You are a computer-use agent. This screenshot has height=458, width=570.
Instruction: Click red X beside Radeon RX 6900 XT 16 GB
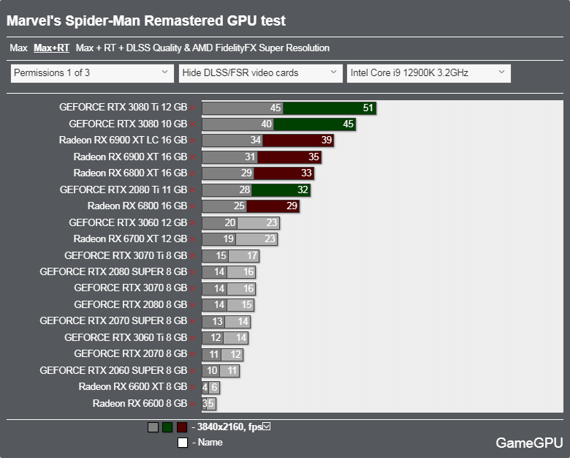[x=193, y=157]
